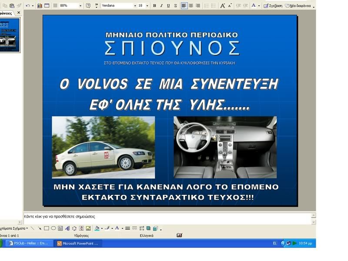Screen dimensions: 348x261
Task: Open the Undo history dropdown arrow
Action: pyautogui.click(x=33, y=6)
